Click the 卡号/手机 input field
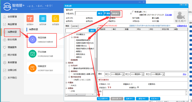 [x=86, y=14]
